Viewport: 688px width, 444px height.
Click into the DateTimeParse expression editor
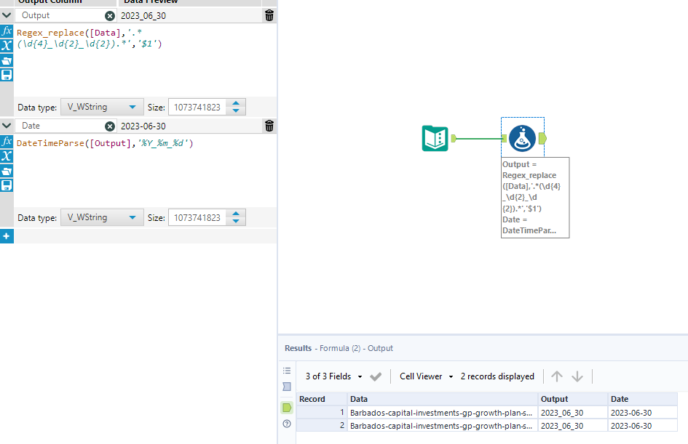[145, 170]
